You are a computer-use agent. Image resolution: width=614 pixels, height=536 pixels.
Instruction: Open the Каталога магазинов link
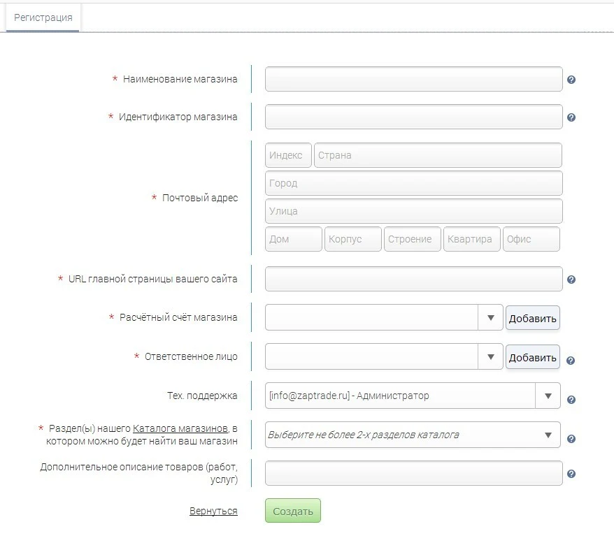pyautogui.click(x=180, y=428)
